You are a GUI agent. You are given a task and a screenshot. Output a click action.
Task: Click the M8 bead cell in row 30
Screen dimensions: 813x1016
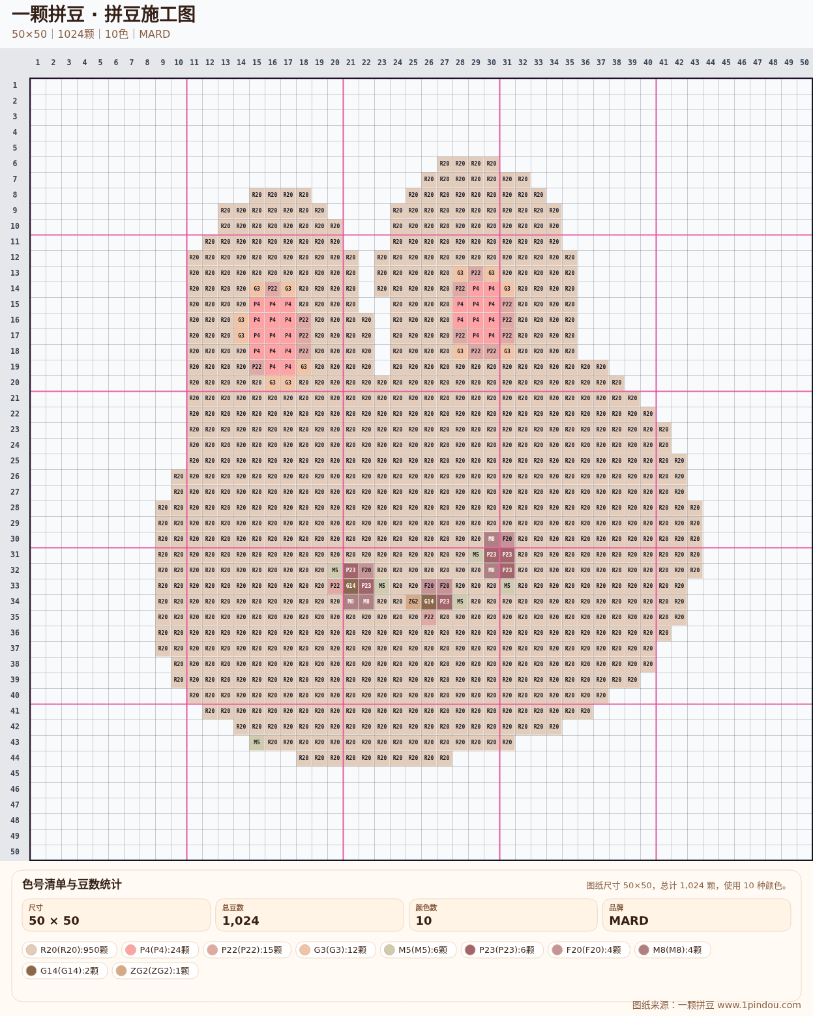click(492, 539)
